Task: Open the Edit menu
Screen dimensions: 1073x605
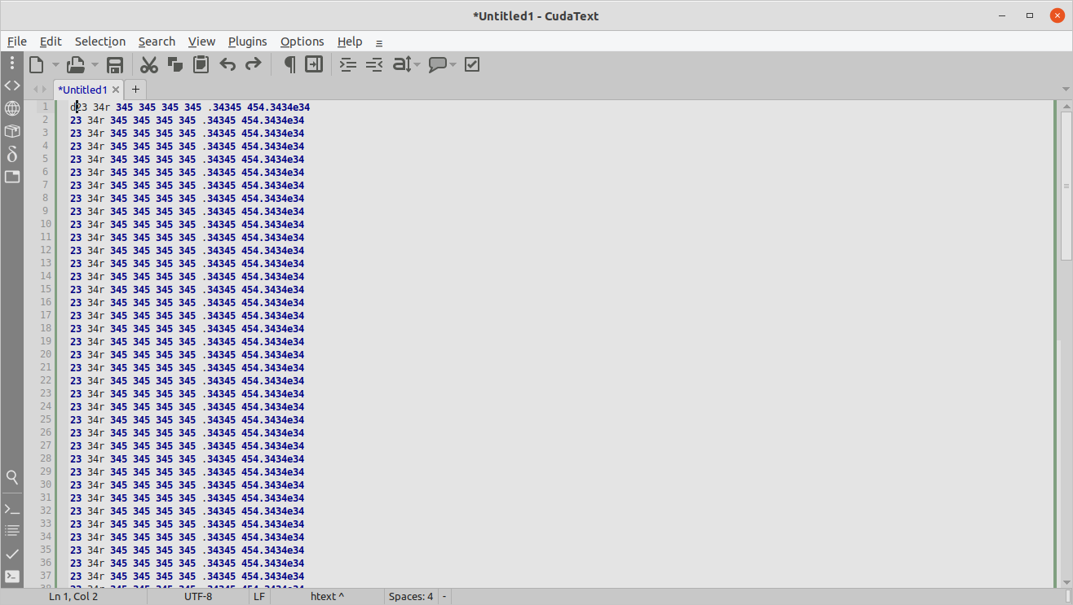Action: point(51,42)
